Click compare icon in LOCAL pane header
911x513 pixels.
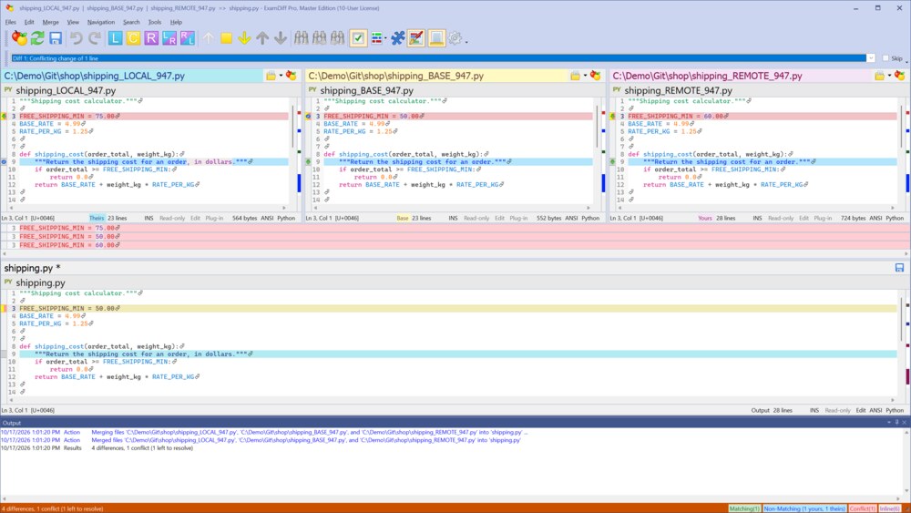(292, 76)
